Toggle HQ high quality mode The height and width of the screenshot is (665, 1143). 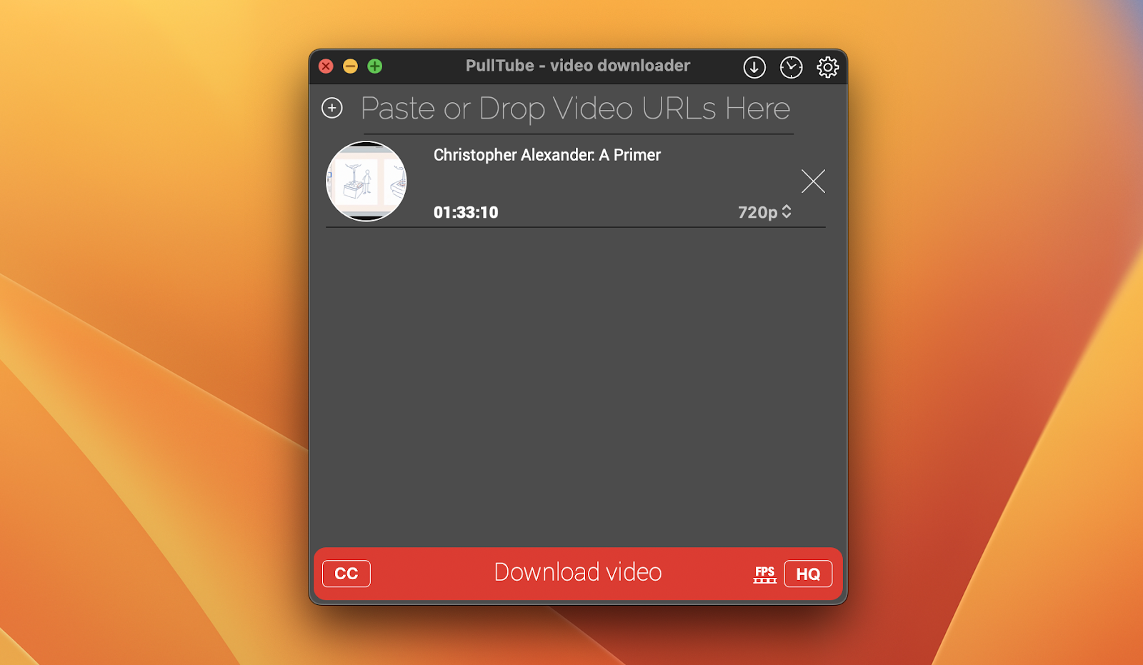tap(808, 574)
